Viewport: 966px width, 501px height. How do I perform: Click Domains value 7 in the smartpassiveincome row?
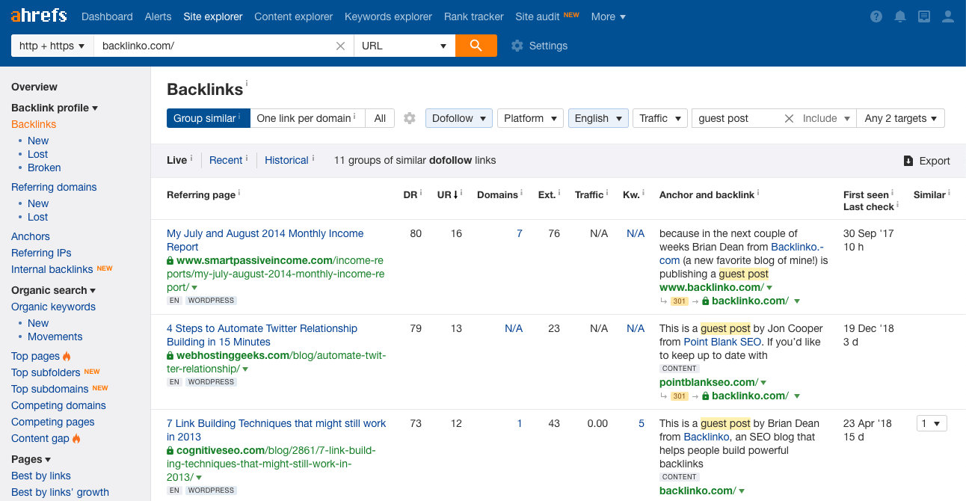[520, 233]
